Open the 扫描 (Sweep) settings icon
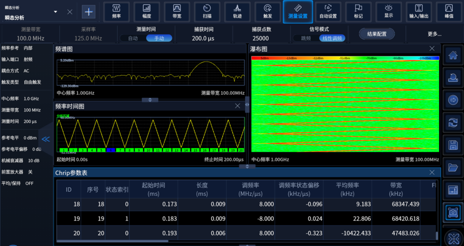This screenshot has height=246, width=464. pyautogui.click(x=207, y=11)
